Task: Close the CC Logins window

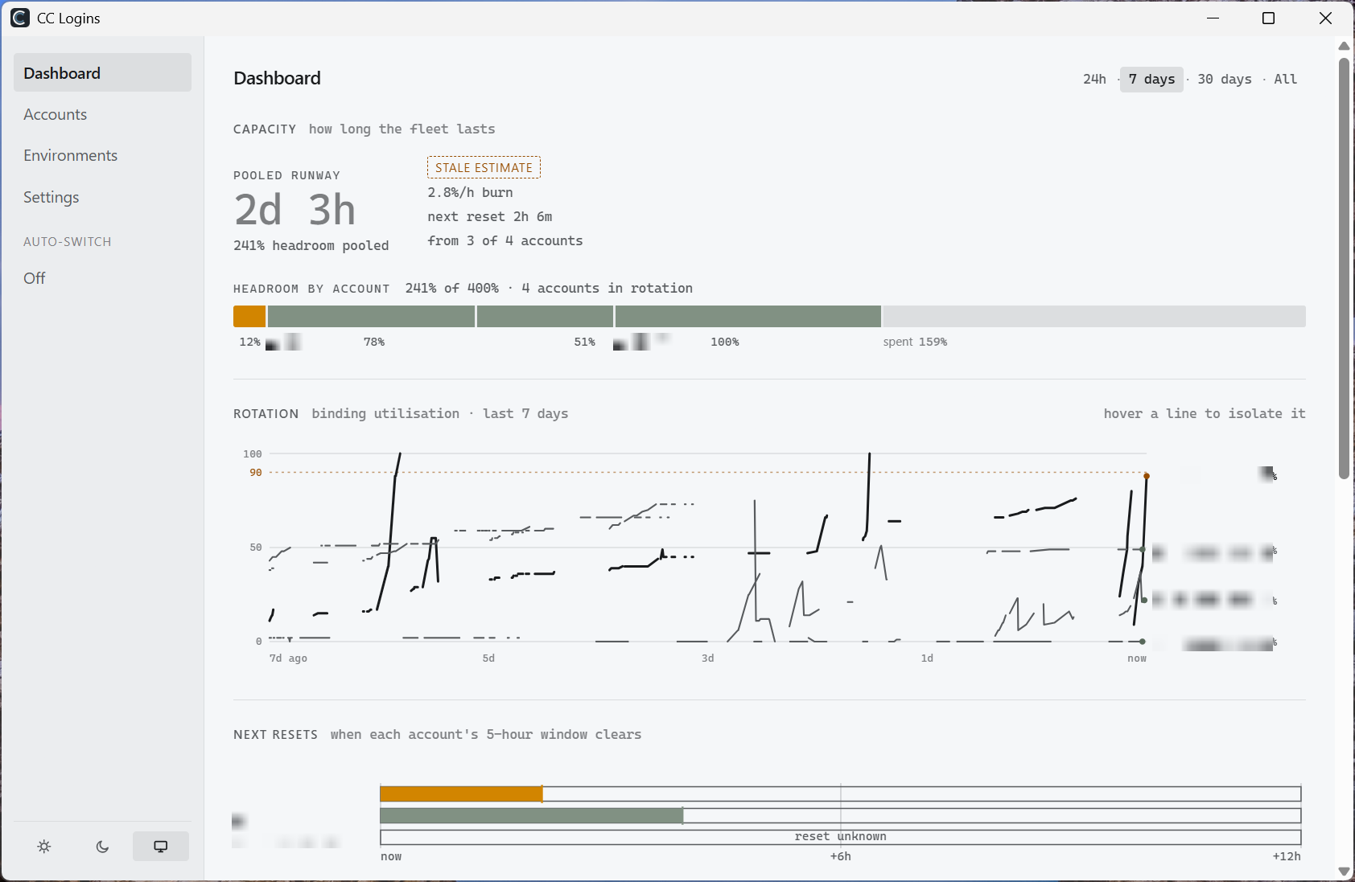Action: tap(1325, 18)
